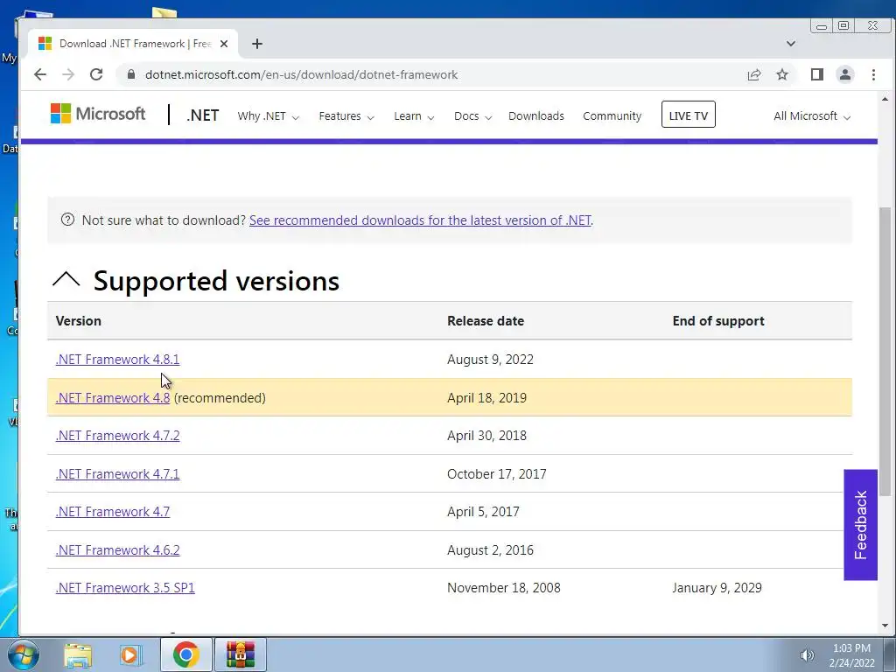
Task: Open the recommended downloads link
Action: pyautogui.click(x=420, y=220)
